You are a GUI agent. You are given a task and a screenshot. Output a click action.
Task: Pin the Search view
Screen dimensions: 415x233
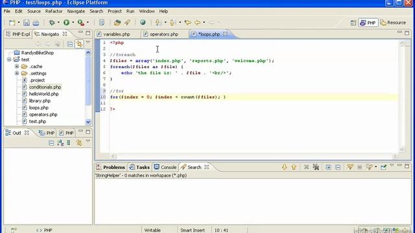click(383, 167)
